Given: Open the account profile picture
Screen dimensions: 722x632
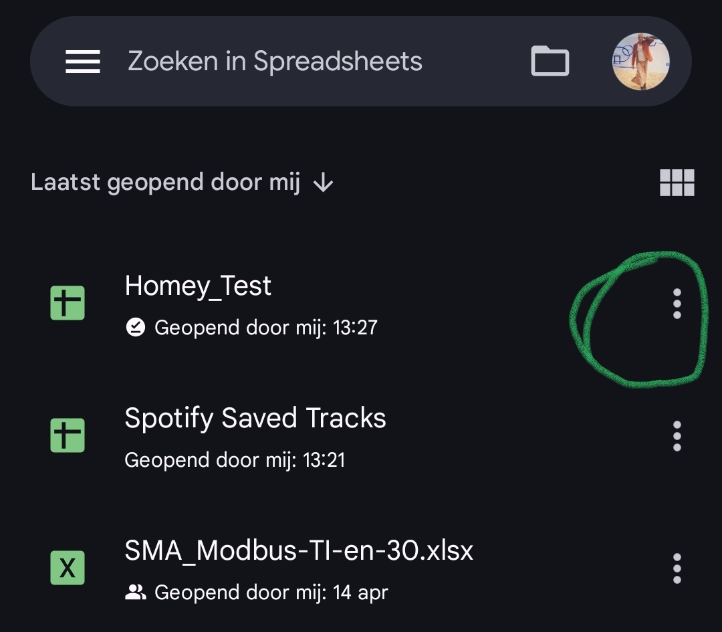Looking at the screenshot, I should [641, 62].
